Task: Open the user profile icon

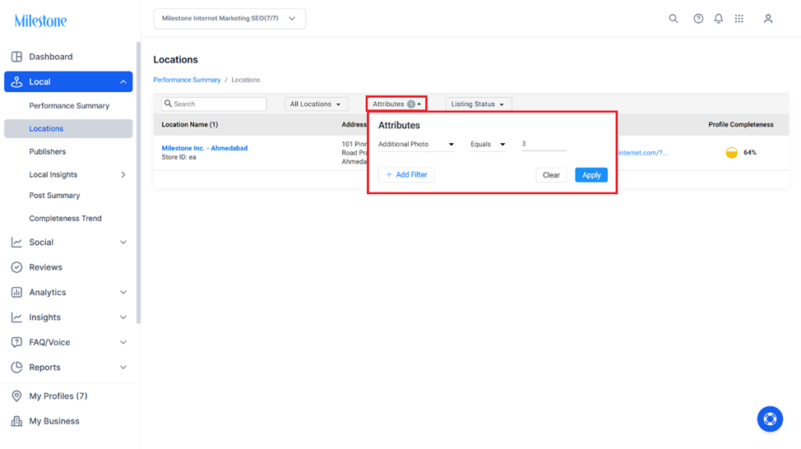Action: point(768,18)
